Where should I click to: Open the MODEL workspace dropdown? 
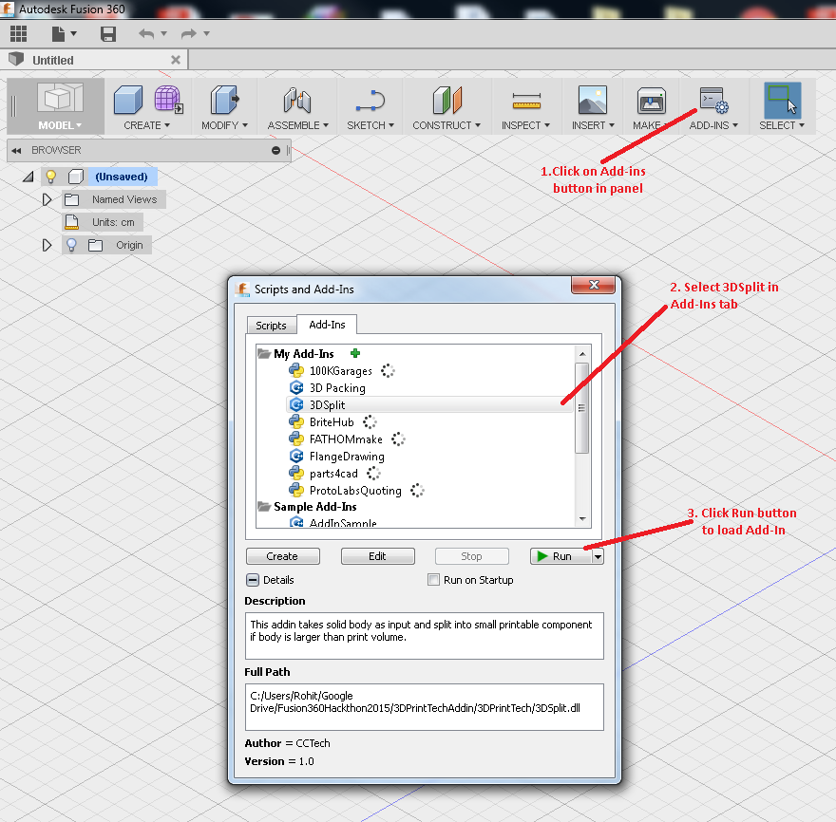coord(60,125)
